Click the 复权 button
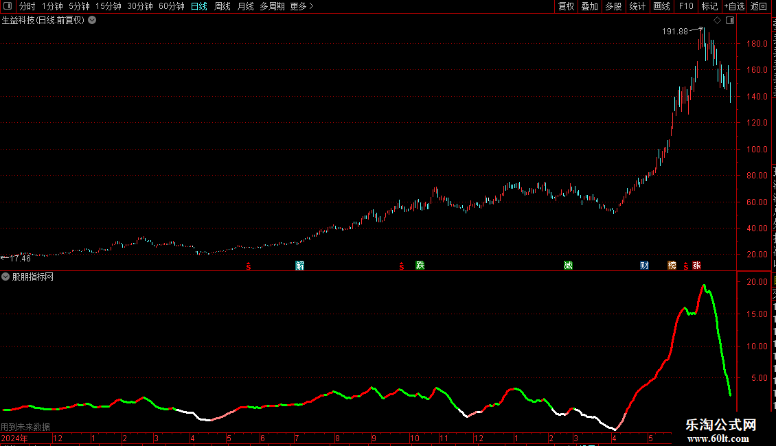Viewport: 776px width, 446px height. pyautogui.click(x=566, y=6)
